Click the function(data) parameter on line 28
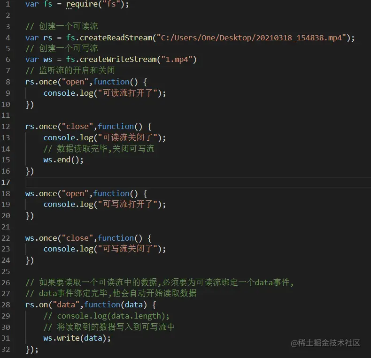 (134, 305)
